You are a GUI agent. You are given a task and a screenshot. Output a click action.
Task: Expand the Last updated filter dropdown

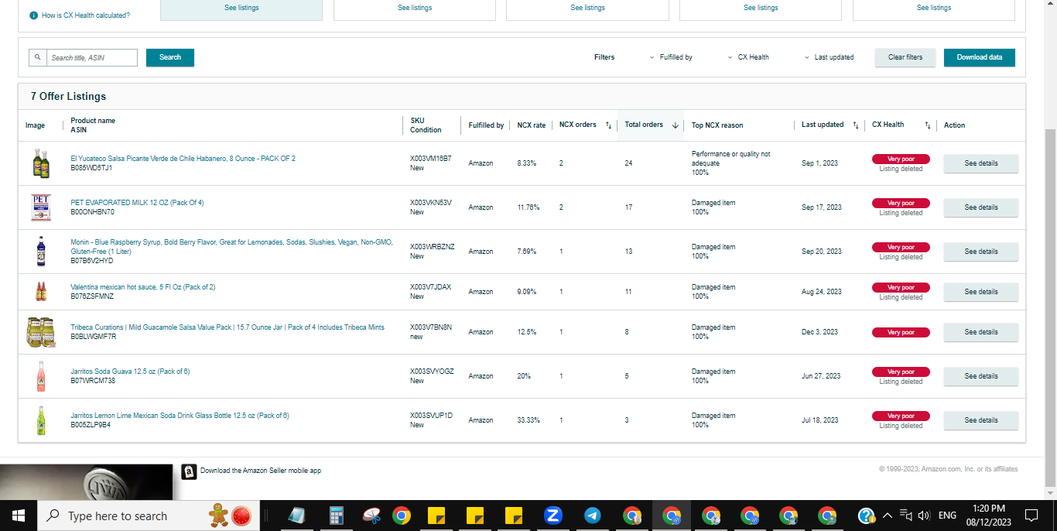click(829, 57)
